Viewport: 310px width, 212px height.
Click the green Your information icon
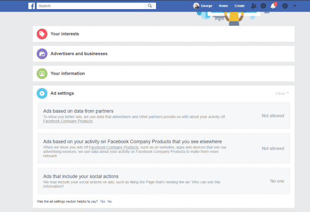tap(42, 74)
